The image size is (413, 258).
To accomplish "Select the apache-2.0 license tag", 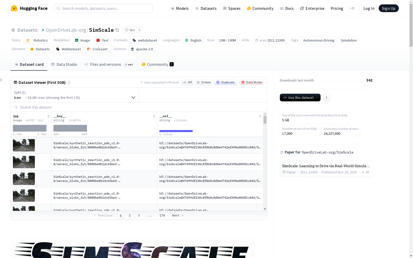I will (142, 49).
